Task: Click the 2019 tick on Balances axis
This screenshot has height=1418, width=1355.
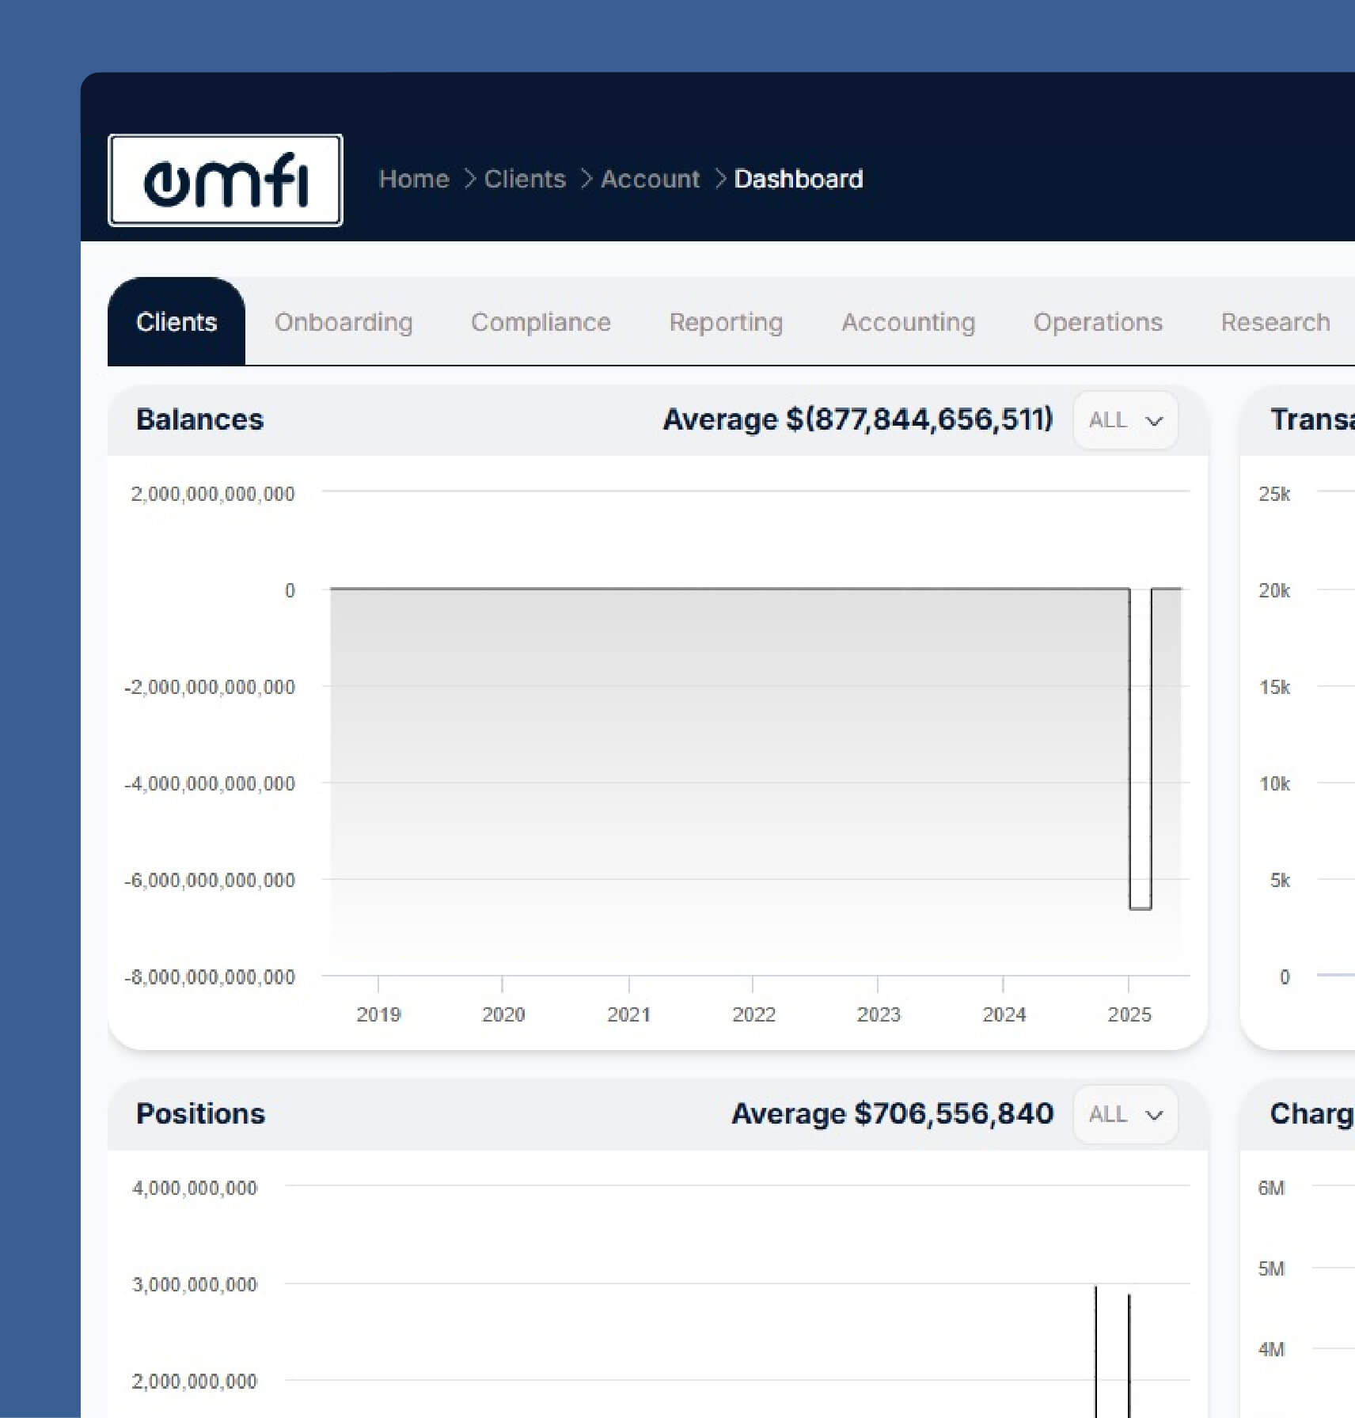Action: pyautogui.click(x=378, y=1014)
